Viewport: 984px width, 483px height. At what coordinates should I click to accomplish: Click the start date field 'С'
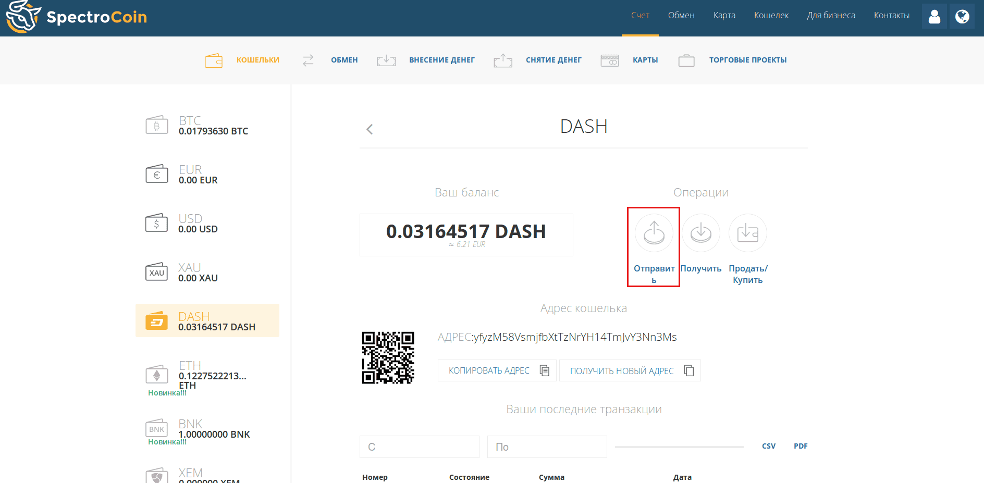point(420,447)
